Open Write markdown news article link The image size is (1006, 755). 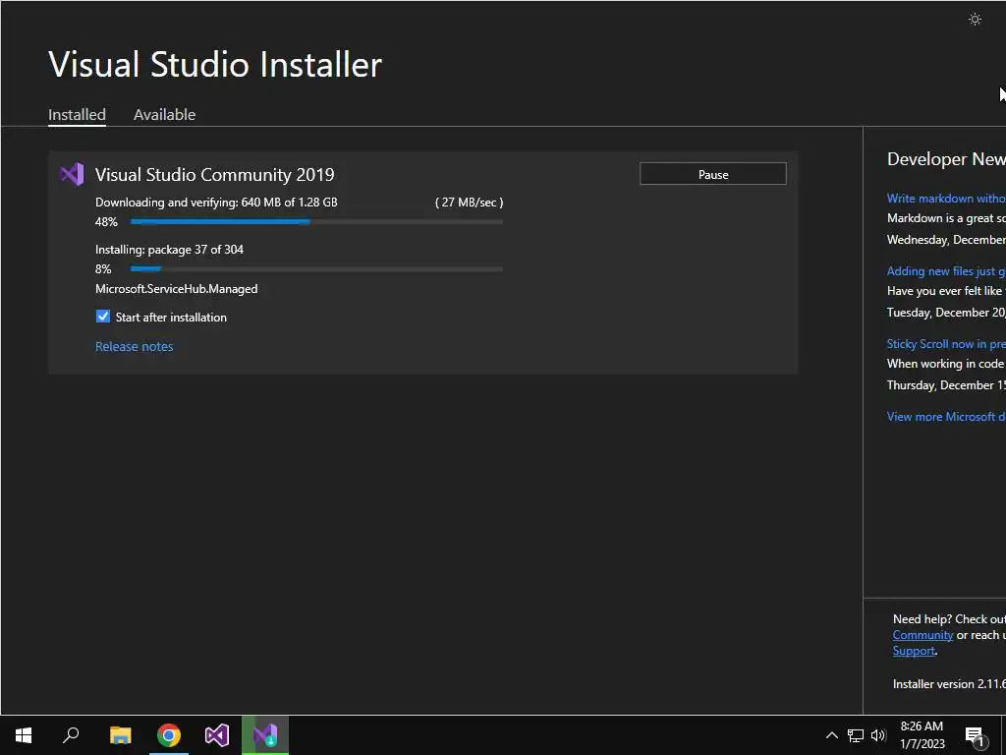(x=946, y=199)
